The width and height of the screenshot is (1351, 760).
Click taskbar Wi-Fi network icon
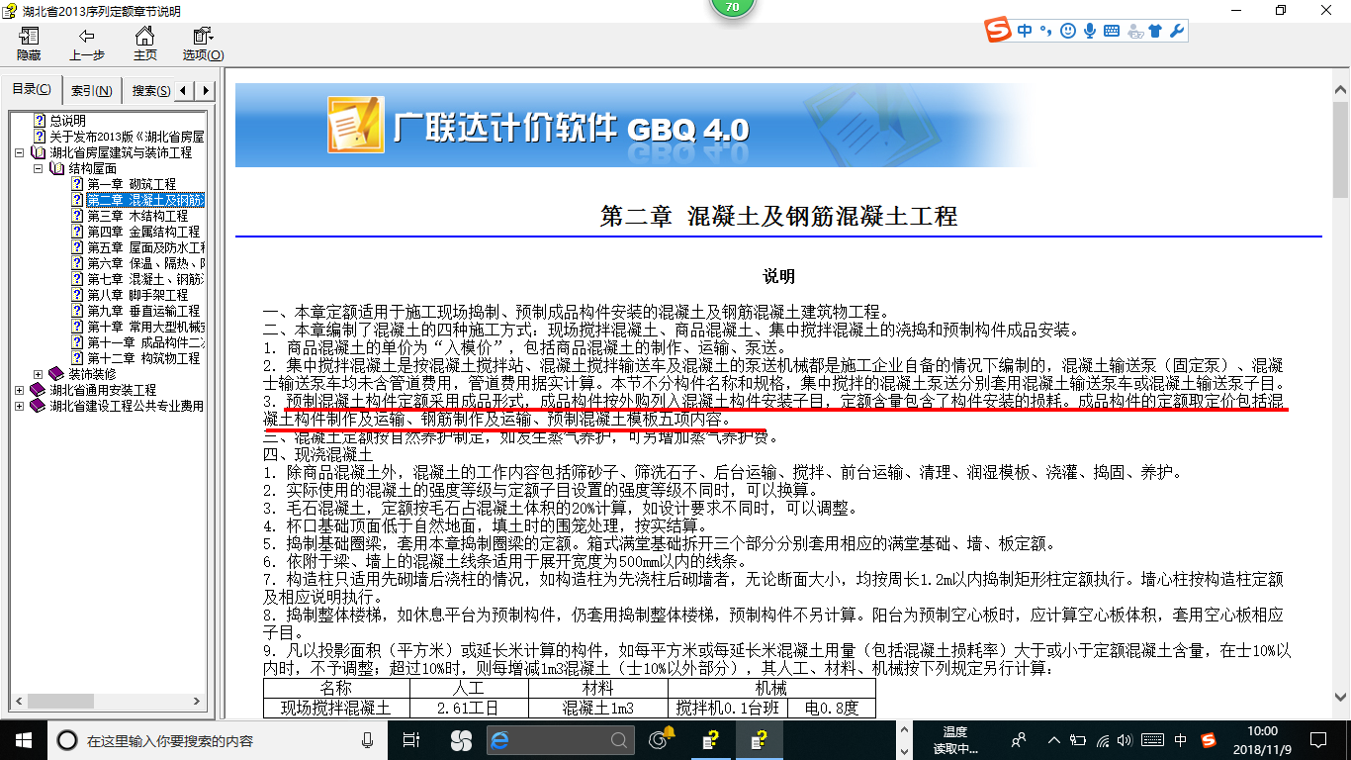click(1103, 740)
